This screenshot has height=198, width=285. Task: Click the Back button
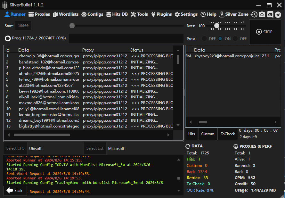click(x=15, y=191)
